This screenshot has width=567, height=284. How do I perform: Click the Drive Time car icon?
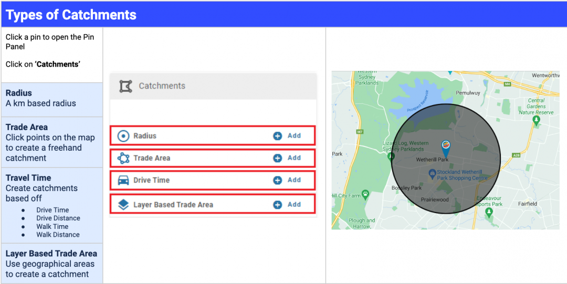tap(123, 180)
